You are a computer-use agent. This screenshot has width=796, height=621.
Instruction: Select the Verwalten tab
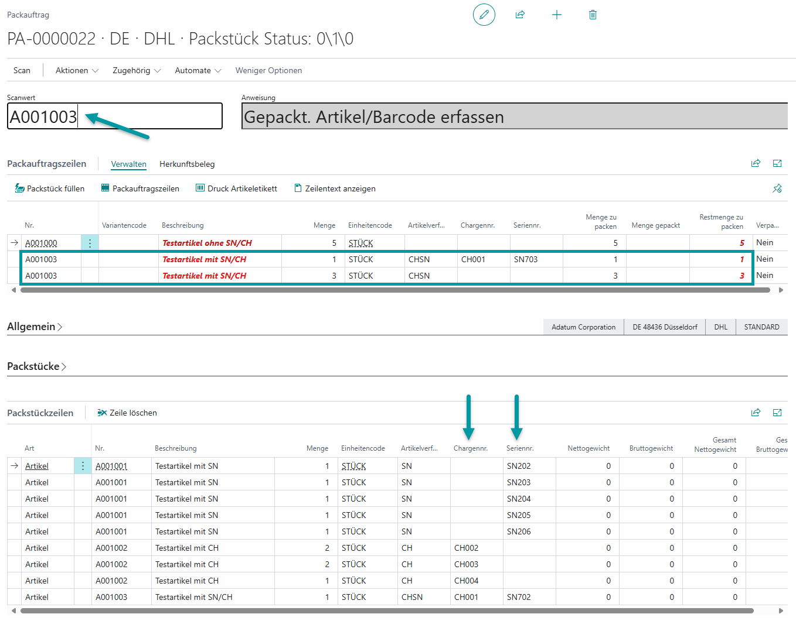(x=128, y=164)
